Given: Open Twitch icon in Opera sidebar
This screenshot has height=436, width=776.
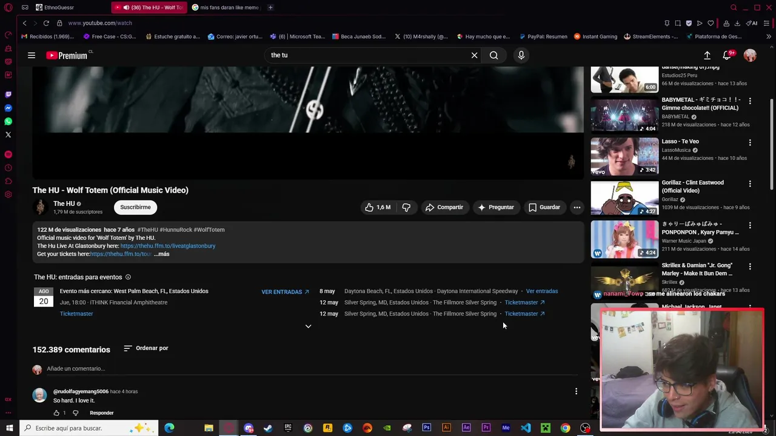Looking at the screenshot, I should 8,94.
